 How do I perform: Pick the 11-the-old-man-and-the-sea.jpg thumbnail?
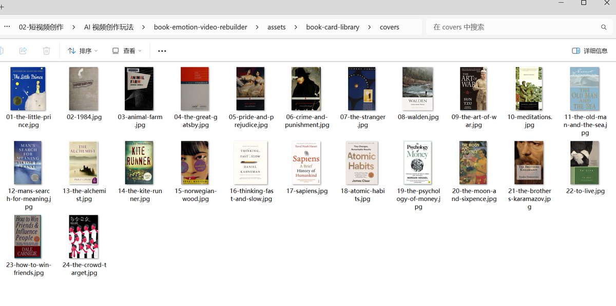point(585,89)
